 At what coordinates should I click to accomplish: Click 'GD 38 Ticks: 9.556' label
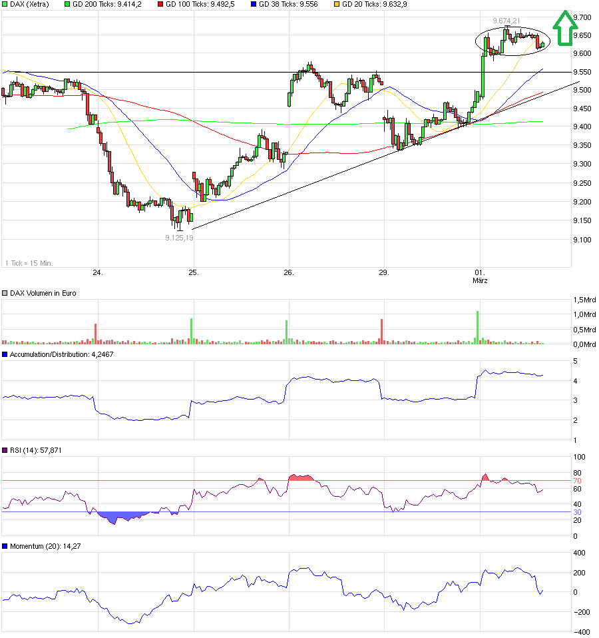point(288,5)
